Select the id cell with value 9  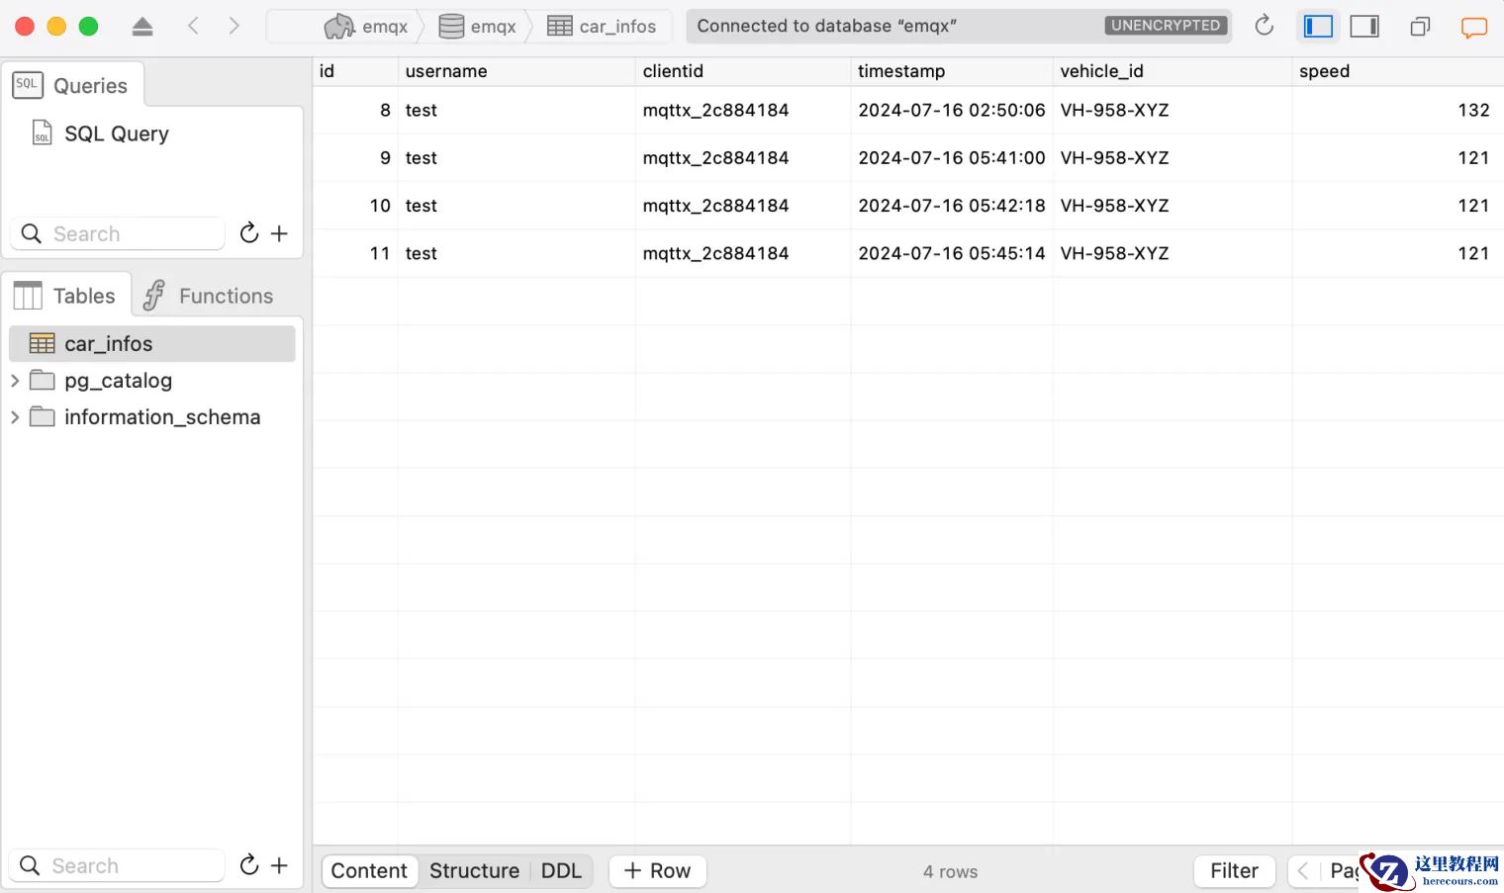click(x=355, y=158)
